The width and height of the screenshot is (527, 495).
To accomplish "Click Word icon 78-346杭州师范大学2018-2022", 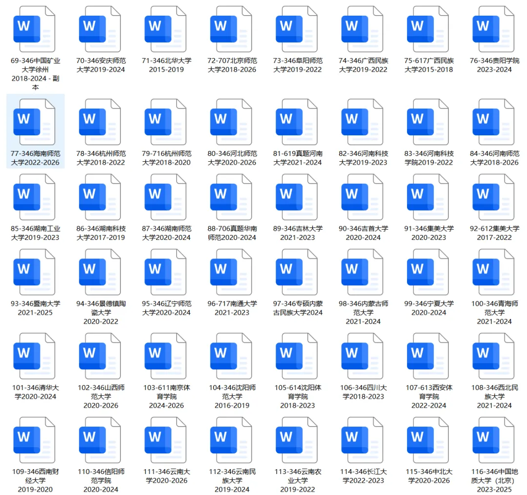I will 100,122.
